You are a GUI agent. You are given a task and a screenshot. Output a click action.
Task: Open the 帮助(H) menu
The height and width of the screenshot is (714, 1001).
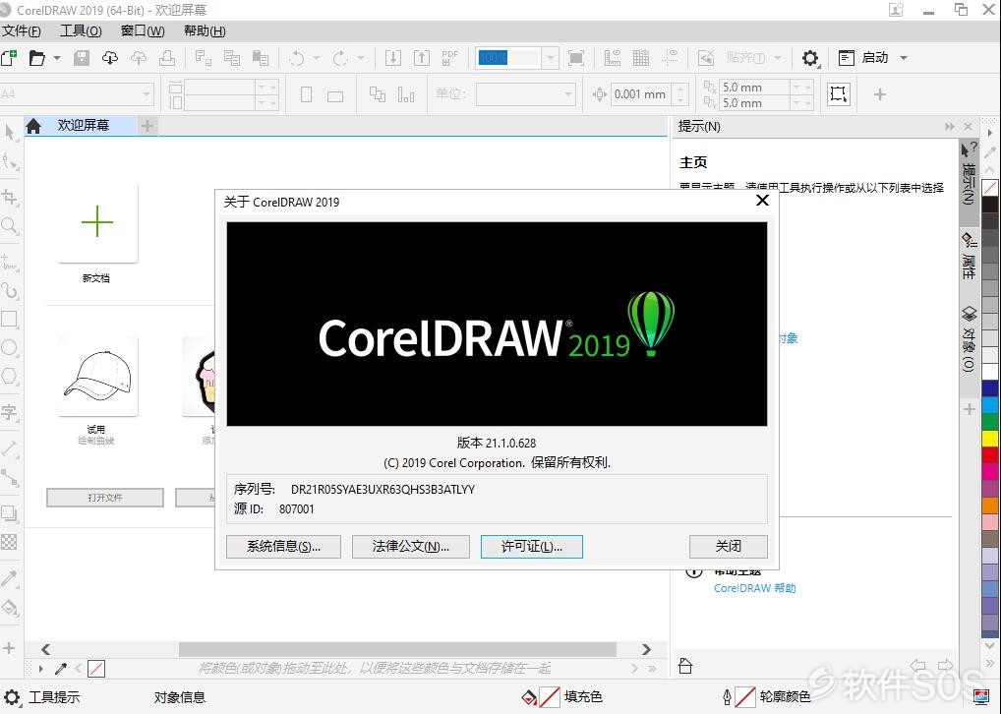coord(205,31)
